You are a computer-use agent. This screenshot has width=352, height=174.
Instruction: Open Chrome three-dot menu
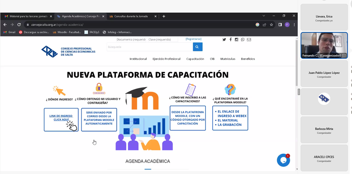[294, 25]
